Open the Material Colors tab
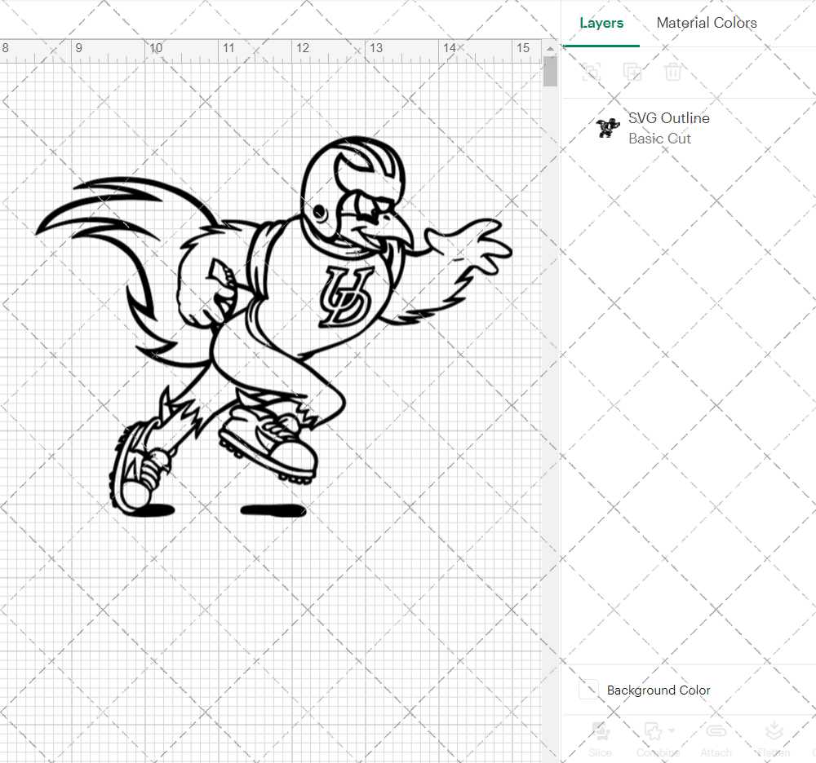The image size is (816, 763). point(706,23)
